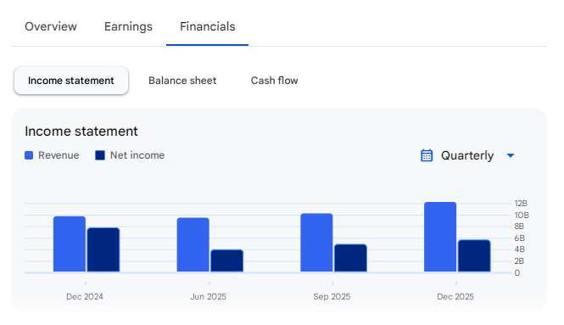The image size is (564, 325).
Task: Click the Revenue legend color swatch
Action: pyautogui.click(x=29, y=155)
